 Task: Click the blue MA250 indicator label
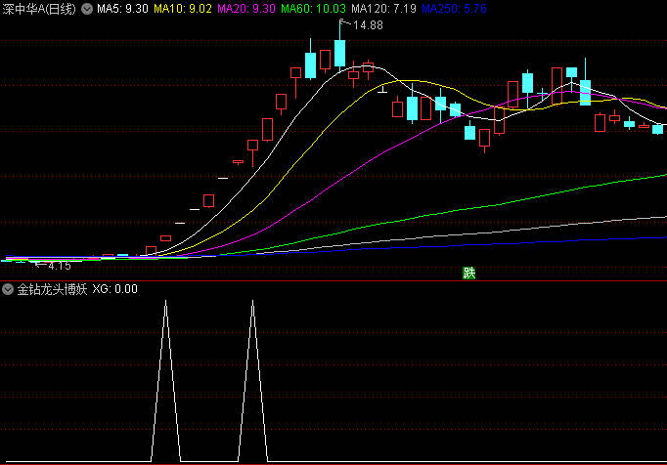click(453, 8)
